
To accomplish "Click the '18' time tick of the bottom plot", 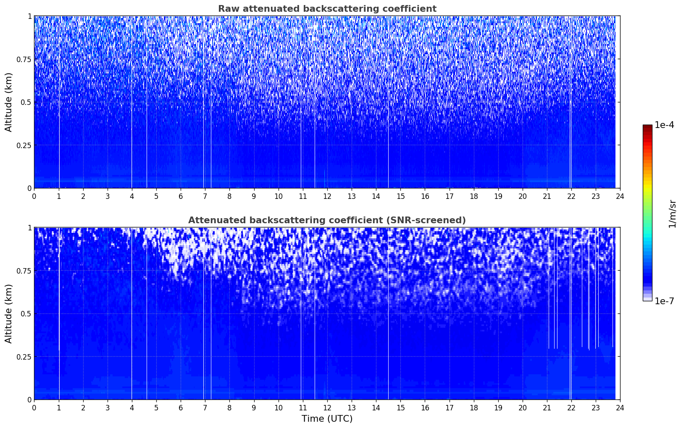I will 474,407.
